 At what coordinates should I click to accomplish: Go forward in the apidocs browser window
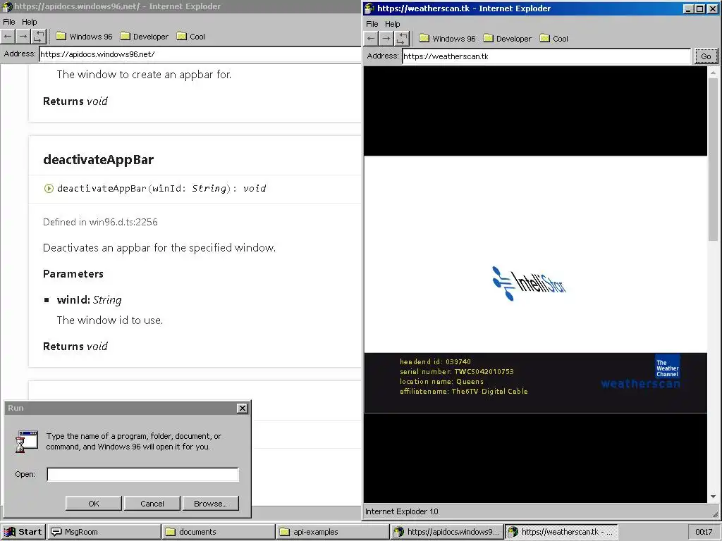click(x=23, y=37)
